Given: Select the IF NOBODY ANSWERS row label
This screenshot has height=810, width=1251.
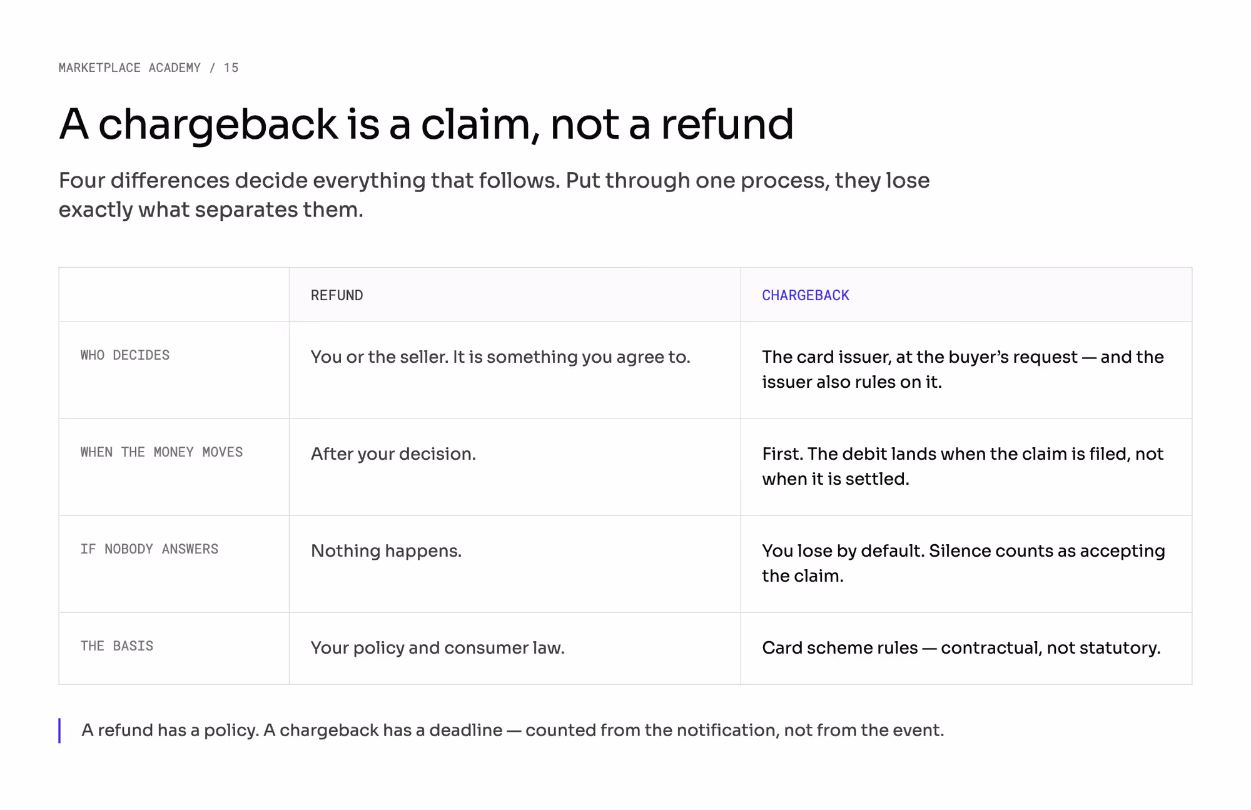Looking at the screenshot, I should (x=149, y=549).
